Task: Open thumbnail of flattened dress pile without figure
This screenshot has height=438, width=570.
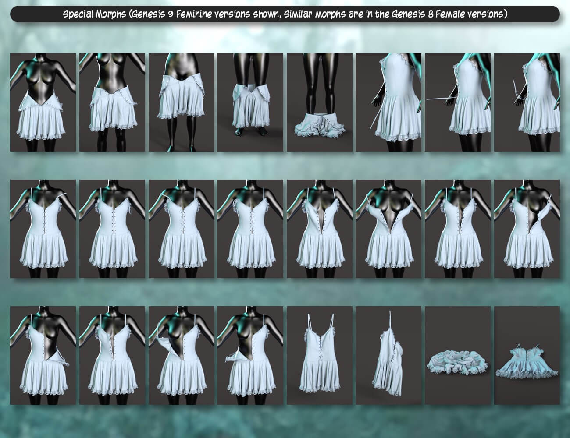Action: [x=458, y=355]
